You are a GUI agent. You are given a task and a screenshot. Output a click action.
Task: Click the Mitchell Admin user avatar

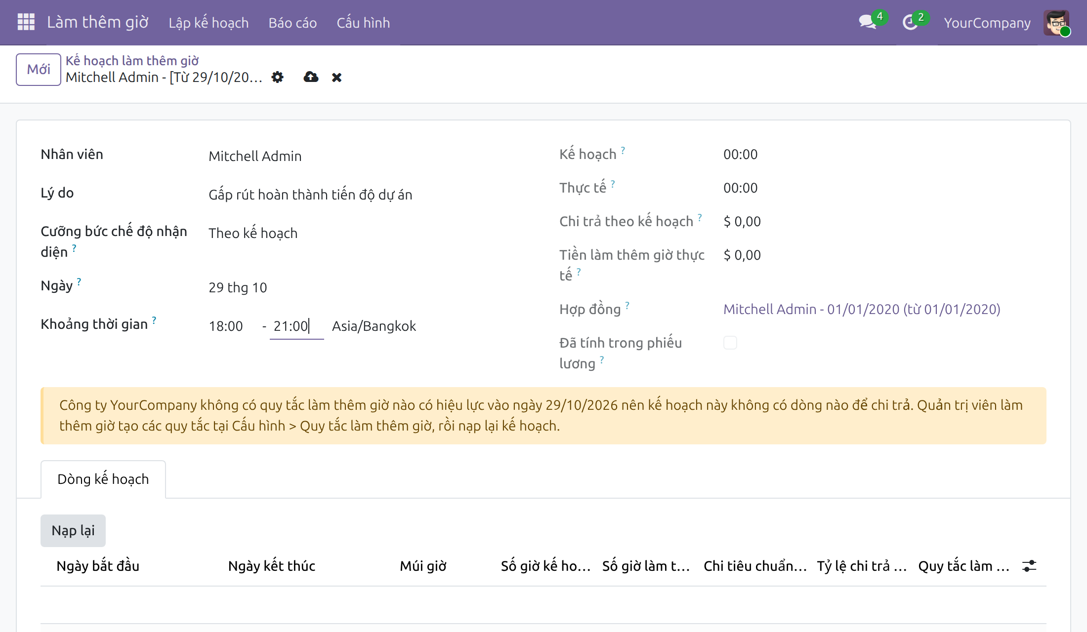coord(1056,23)
